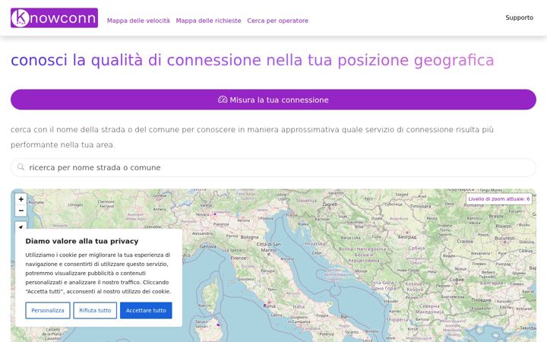547x342 pixels.
Task: Click the Zagreb label on map
Action: tap(330, 204)
